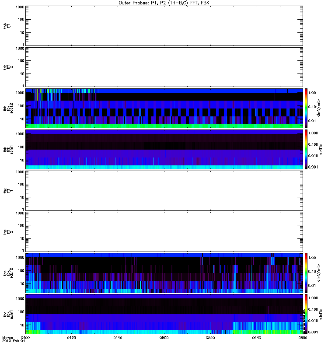Click the thb edc12 color bar

coord(306,108)
